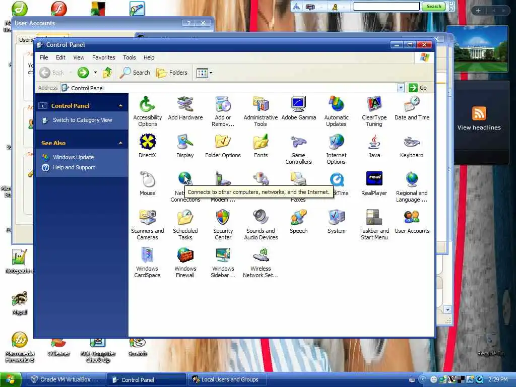Open the Fonts folder icon
This screenshot has height=387, width=516.
coord(261,146)
